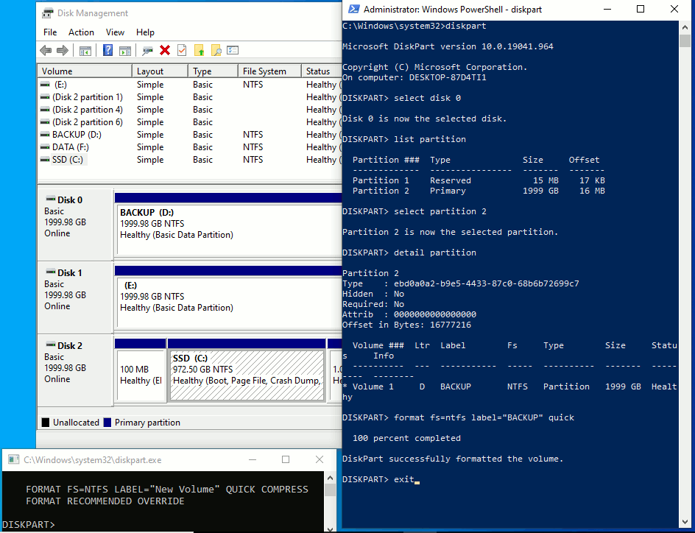
Task: Open the File menu in Disk Management
Action: point(50,32)
